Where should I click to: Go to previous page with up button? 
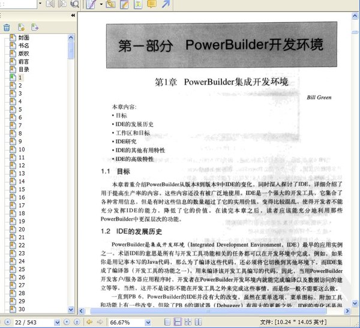point(7,322)
